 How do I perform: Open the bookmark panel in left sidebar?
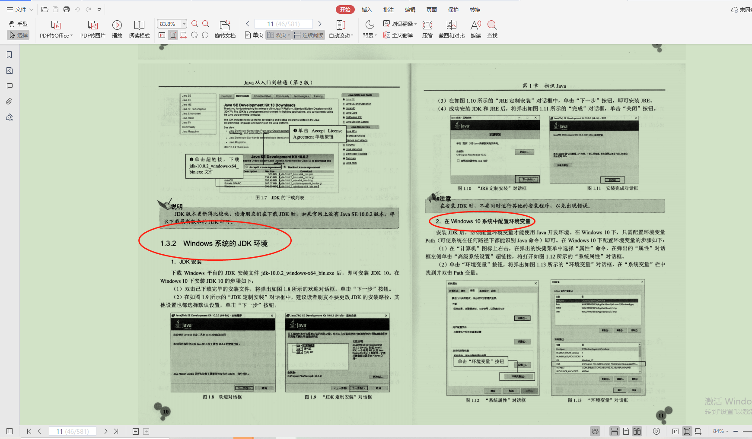click(10, 55)
